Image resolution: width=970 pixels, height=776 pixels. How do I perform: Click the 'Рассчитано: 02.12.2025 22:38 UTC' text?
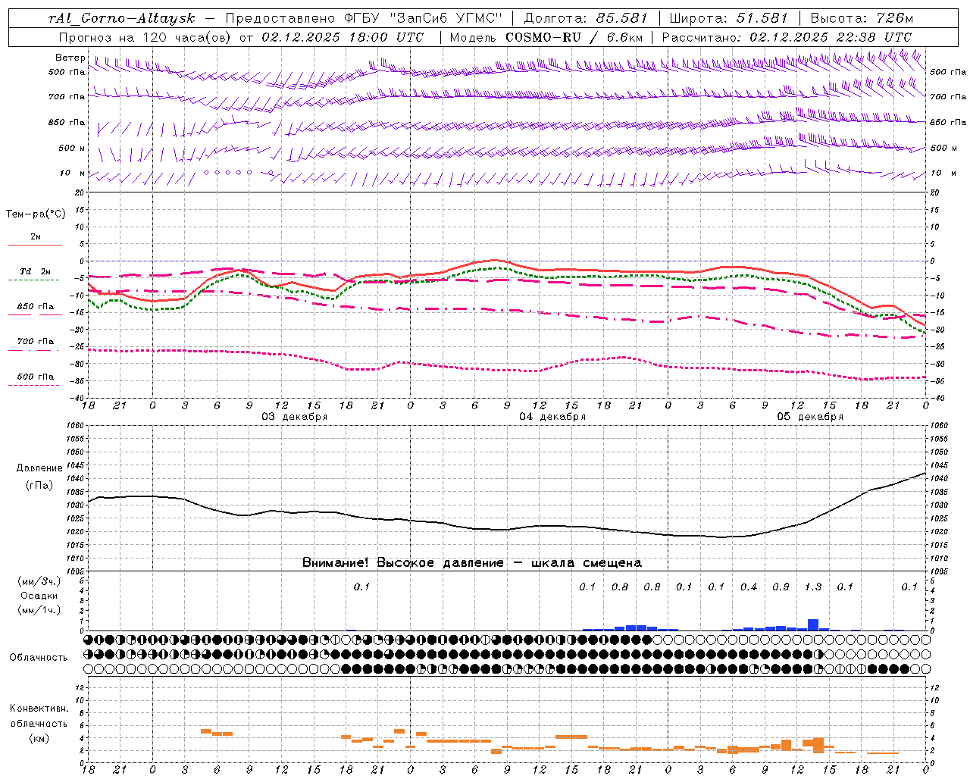787,37
